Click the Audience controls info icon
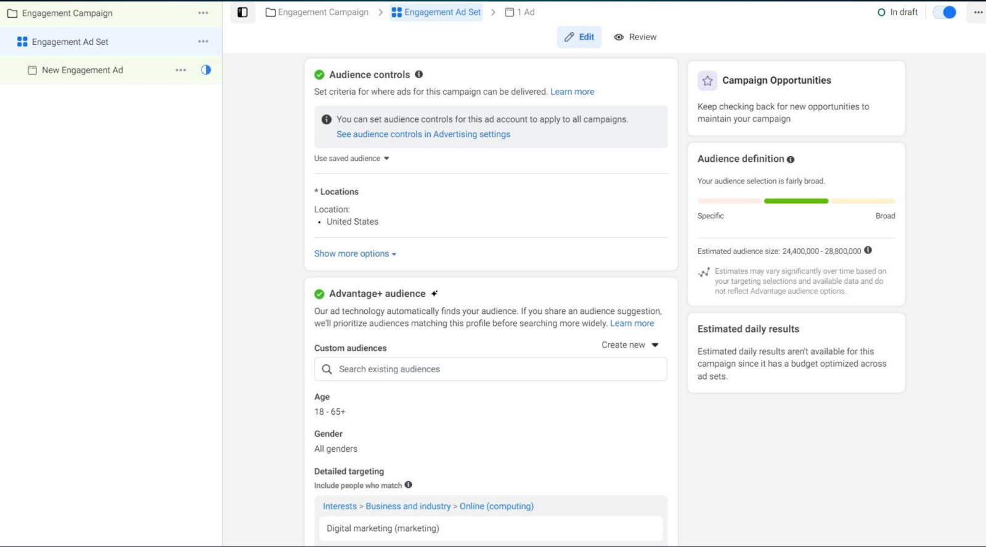This screenshot has width=986, height=547. pos(419,74)
